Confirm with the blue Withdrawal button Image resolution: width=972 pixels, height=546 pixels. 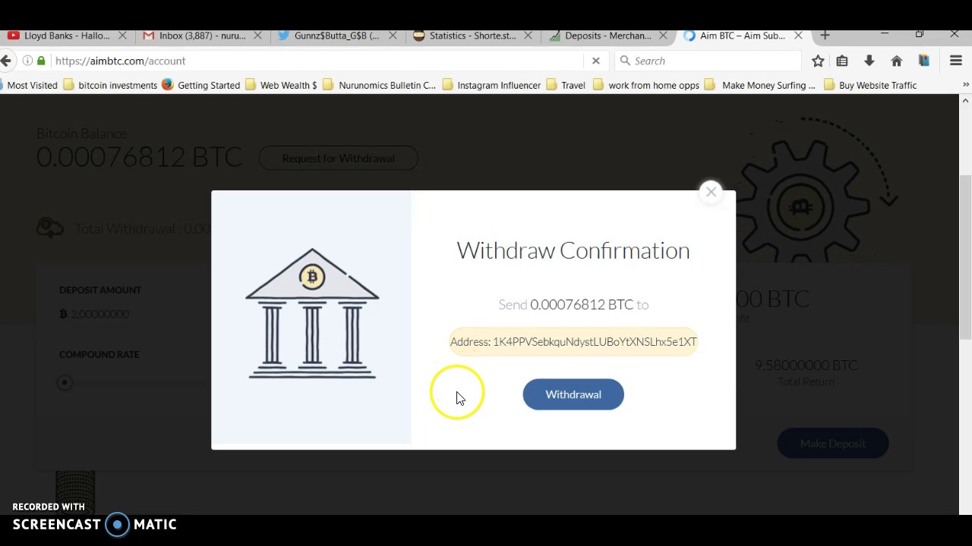[x=573, y=394]
